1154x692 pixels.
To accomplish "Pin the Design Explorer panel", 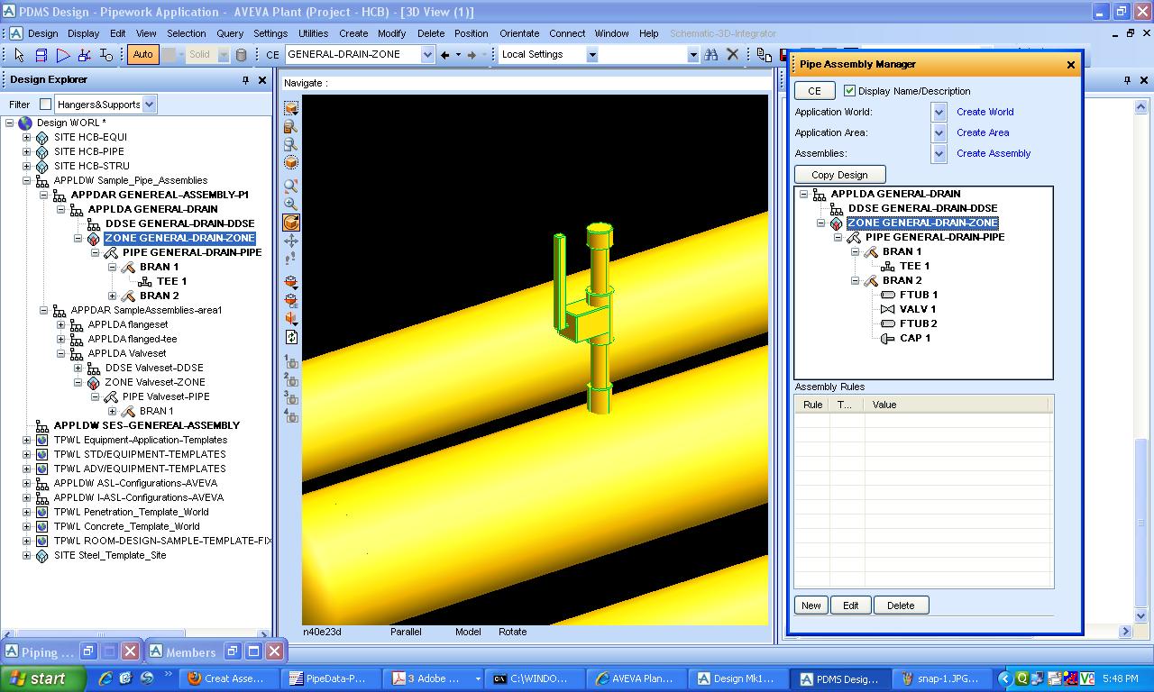I will tap(245, 80).
